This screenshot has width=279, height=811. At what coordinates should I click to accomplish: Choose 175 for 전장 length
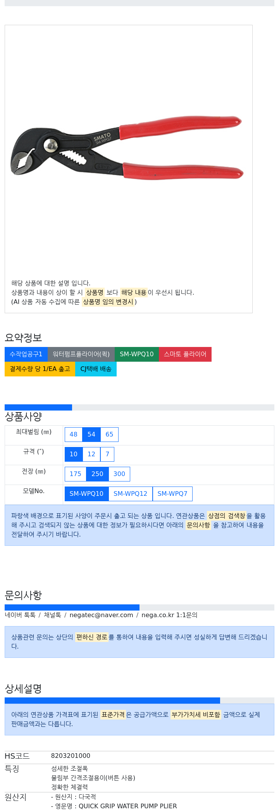pyautogui.click(x=76, y=474)
